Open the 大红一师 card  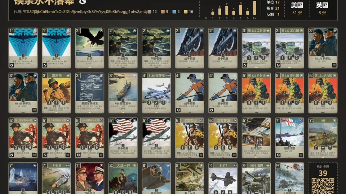[x=123, y=179]
